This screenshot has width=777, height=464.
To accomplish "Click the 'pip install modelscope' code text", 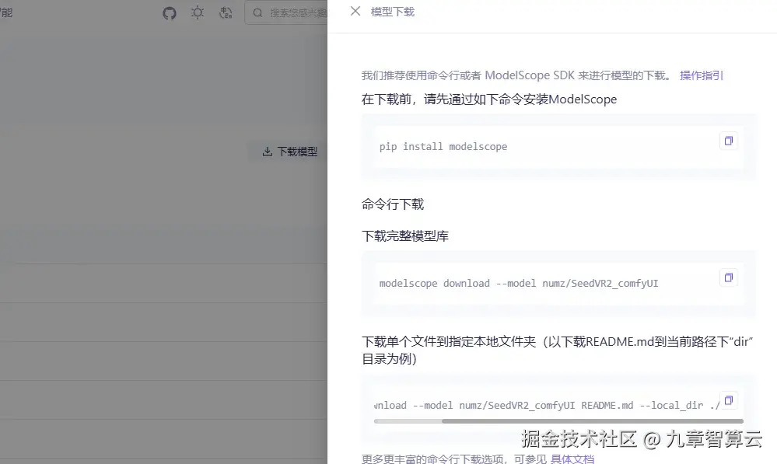I will 443,147.
